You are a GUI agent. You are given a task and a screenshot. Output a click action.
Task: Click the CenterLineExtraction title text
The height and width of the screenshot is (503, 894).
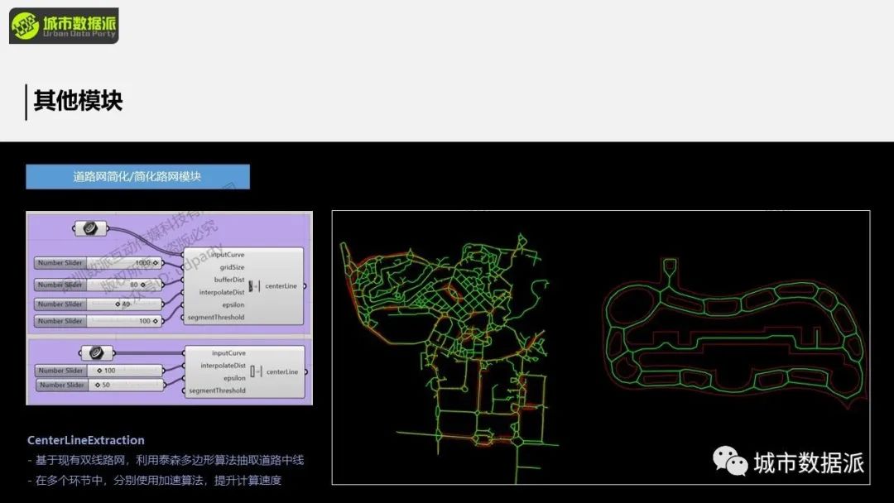pyautogui.click(x=85, y=440)
